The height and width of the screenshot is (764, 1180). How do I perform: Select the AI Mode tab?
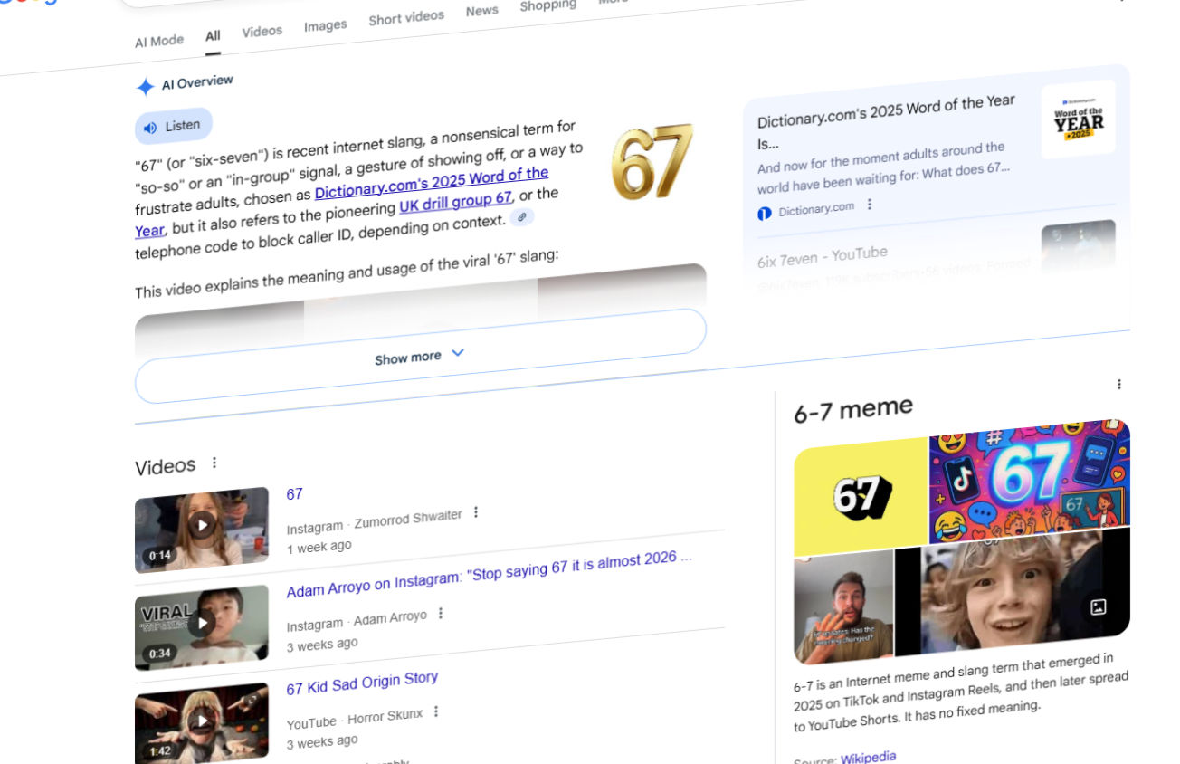tap(159, 41)
